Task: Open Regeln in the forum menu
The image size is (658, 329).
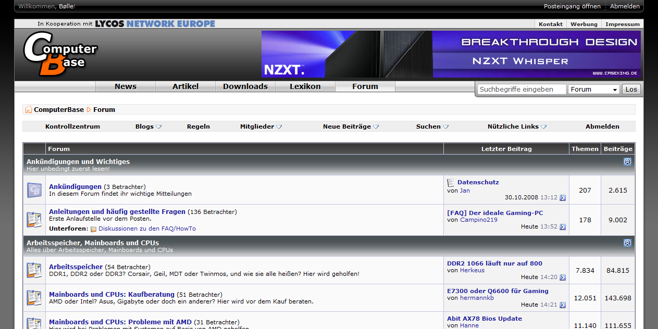Action: (198, 126)
